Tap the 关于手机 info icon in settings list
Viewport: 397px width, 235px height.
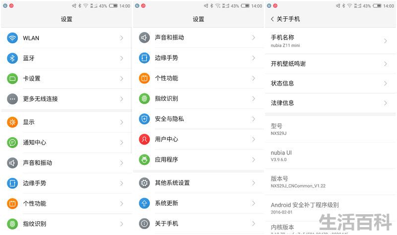point(144,224)
